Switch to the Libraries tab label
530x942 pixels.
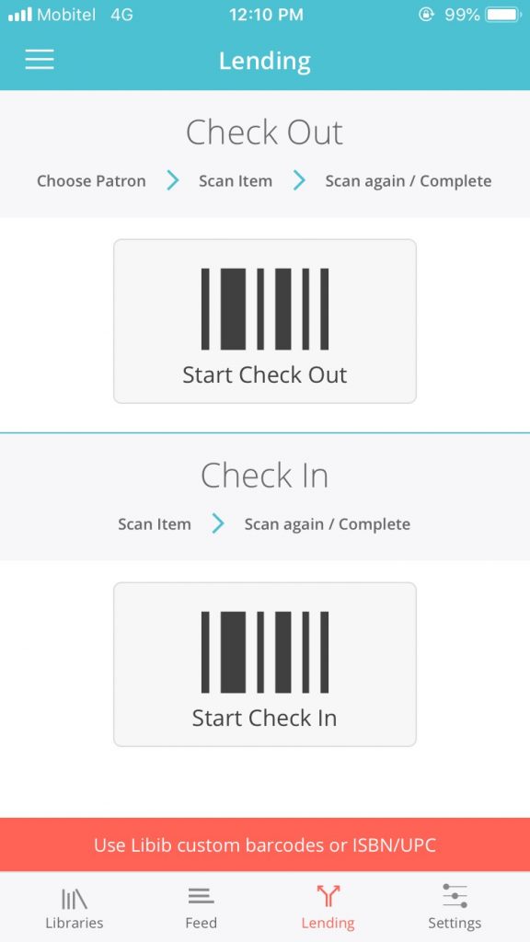[x=75, y=923]
